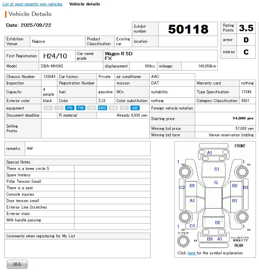Open List of most recently won vehicles

(32, 4)
